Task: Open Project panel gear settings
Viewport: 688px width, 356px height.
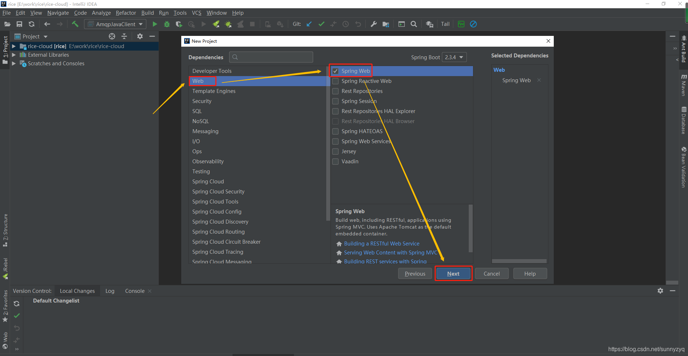Action: coord(140,36)
